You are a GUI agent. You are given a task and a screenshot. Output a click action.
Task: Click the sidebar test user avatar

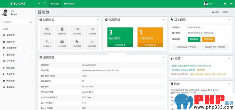pyautogui.click(x=5, y=13)
